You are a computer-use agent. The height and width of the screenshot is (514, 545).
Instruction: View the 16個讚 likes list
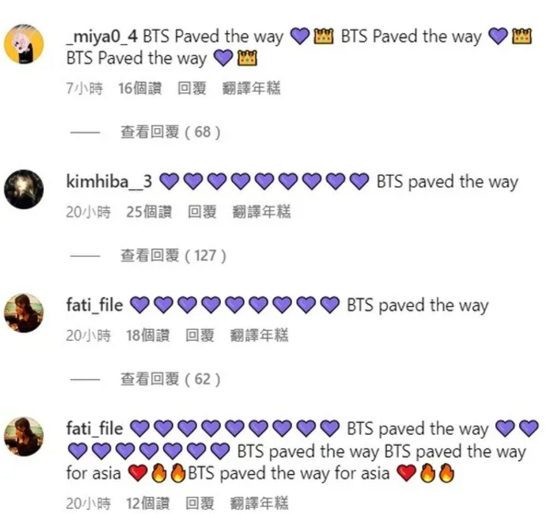point(140,88)
